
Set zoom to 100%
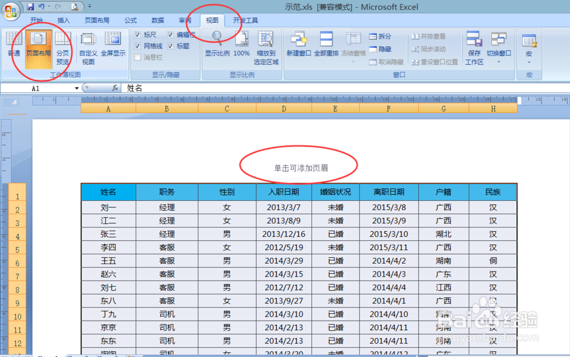point(241,43)
